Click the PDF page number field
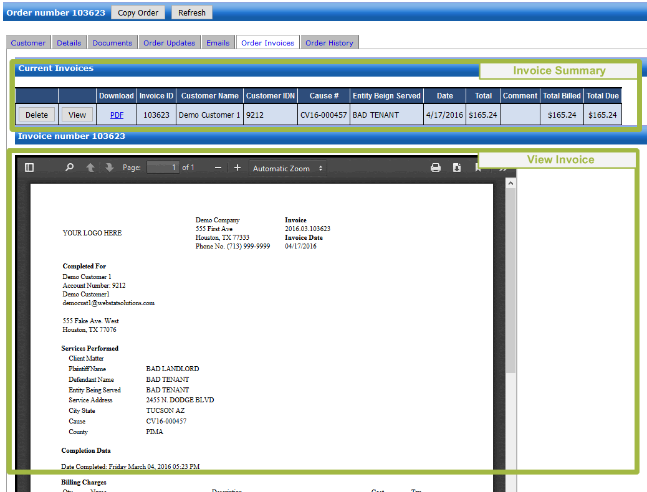The height and width of the screenshot is (492, 647). (x=163, y=168)
